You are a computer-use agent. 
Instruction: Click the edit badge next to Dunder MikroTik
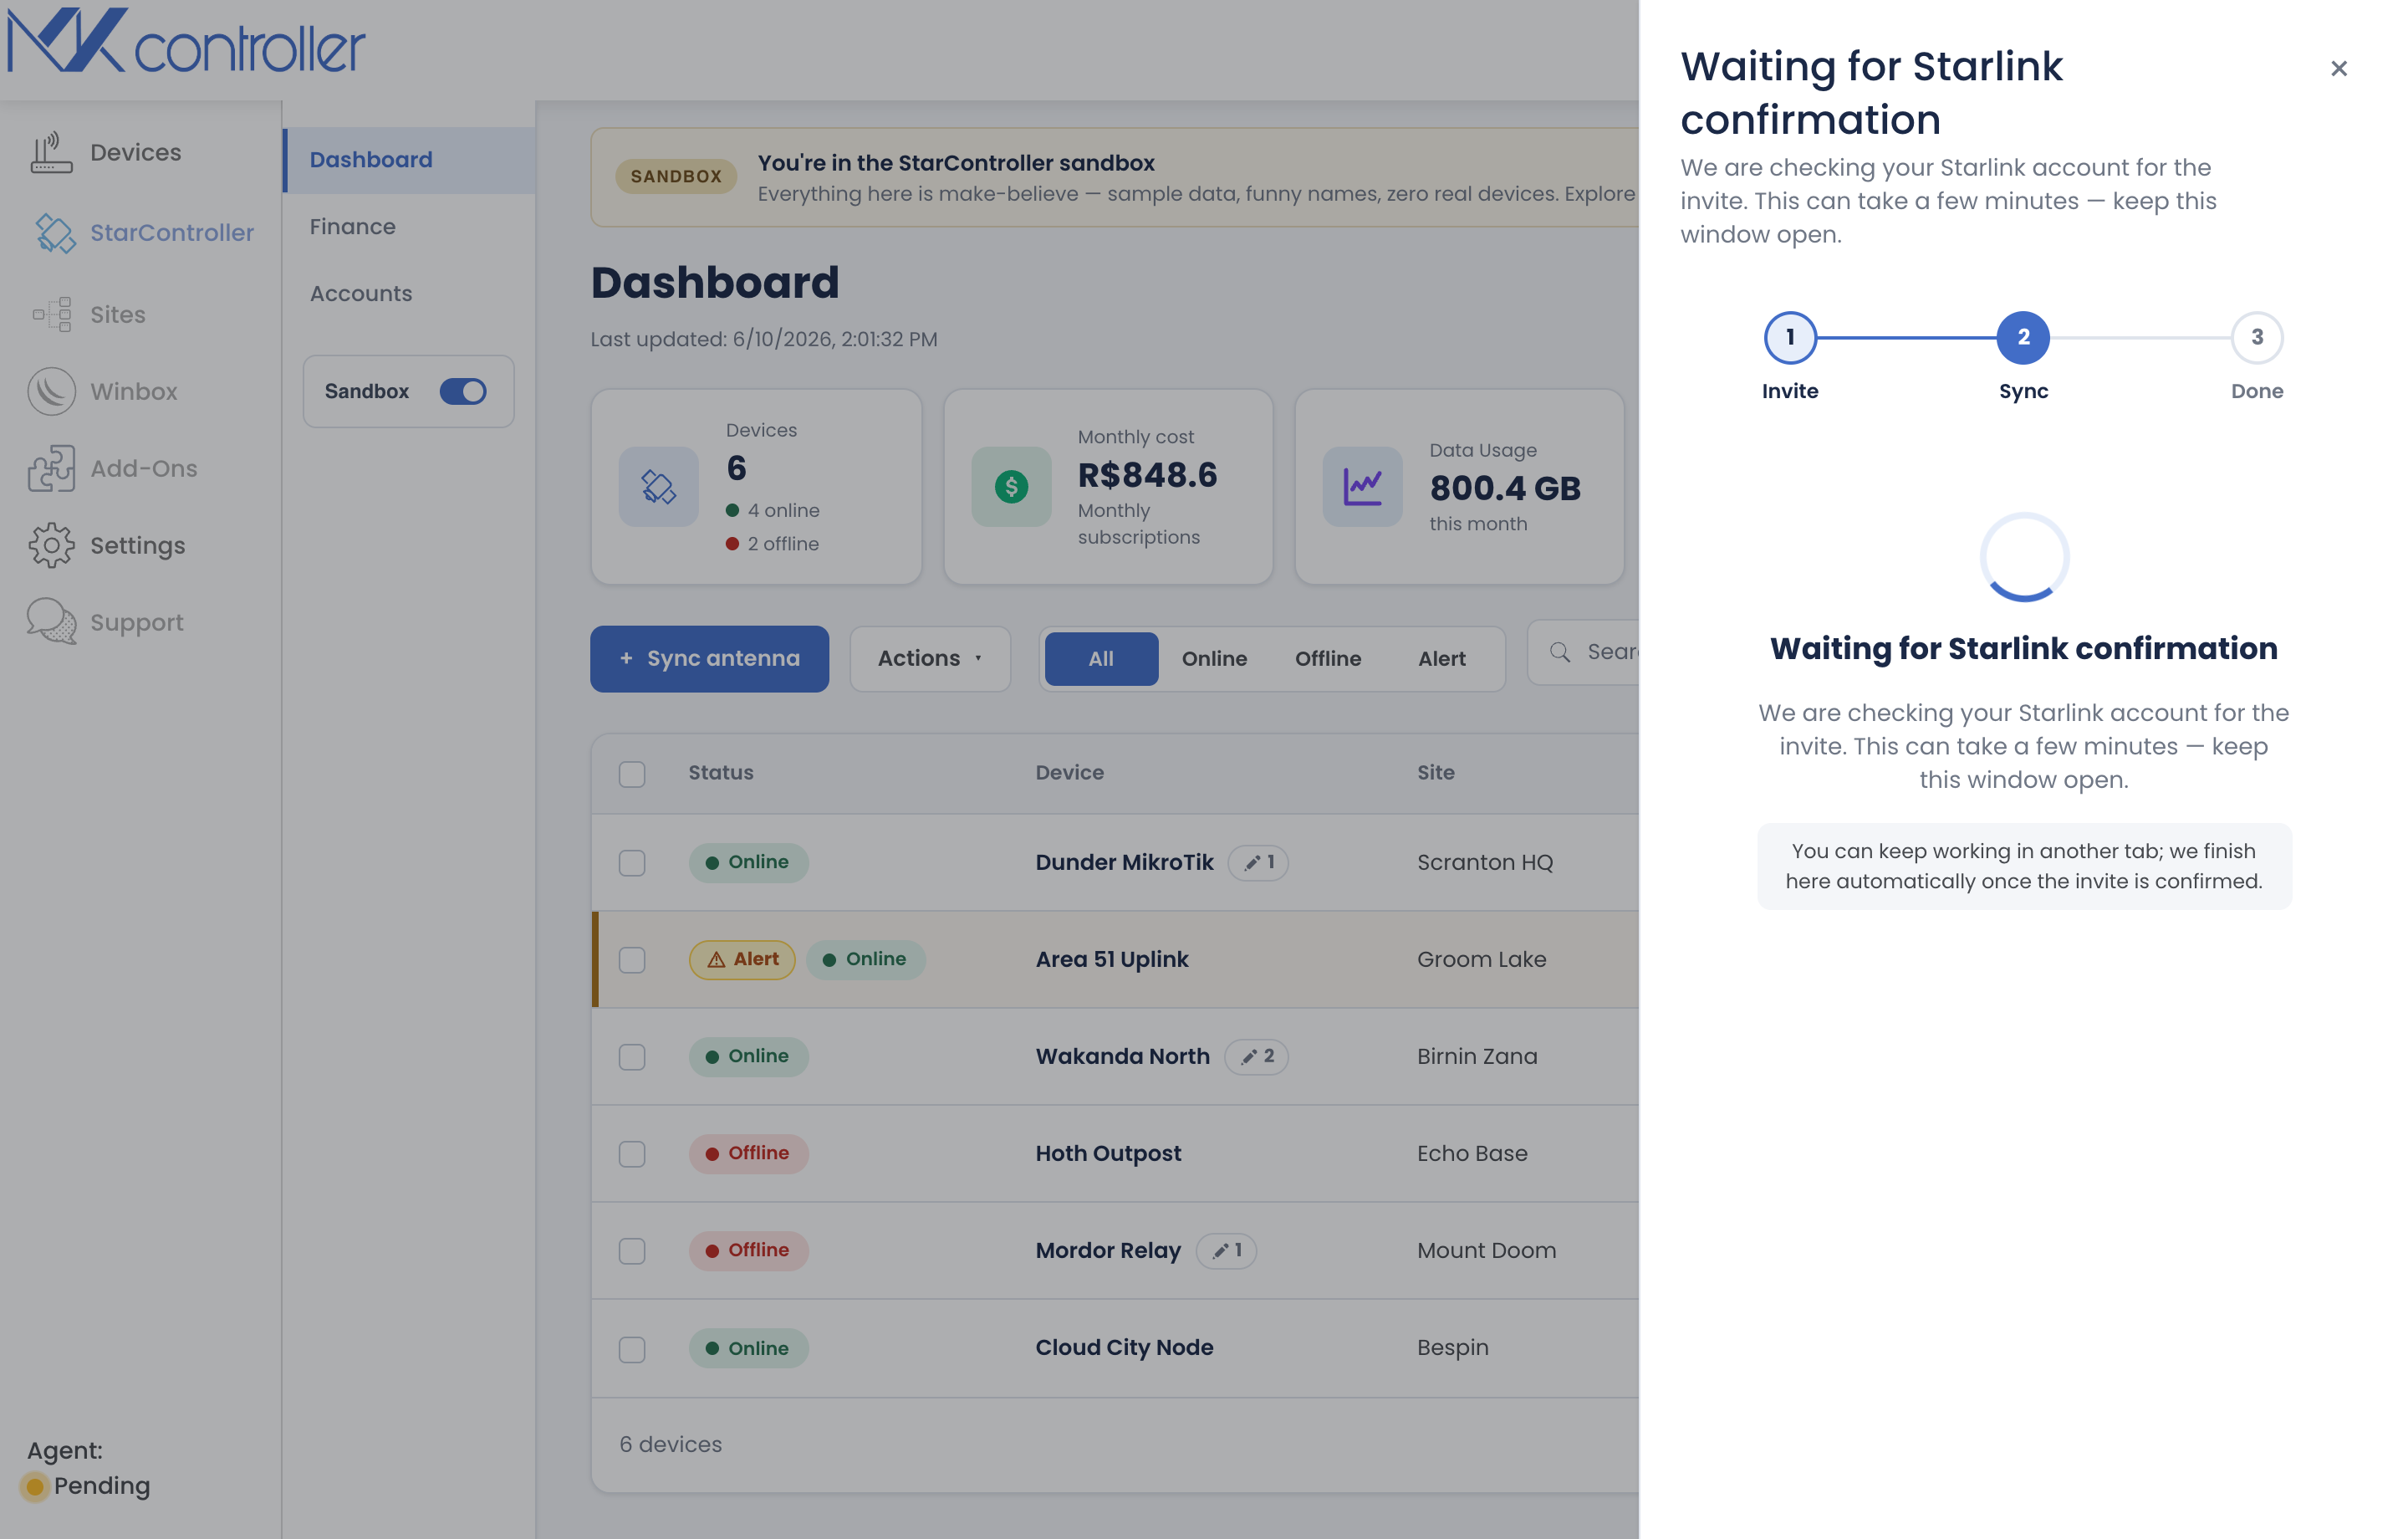1259,862
